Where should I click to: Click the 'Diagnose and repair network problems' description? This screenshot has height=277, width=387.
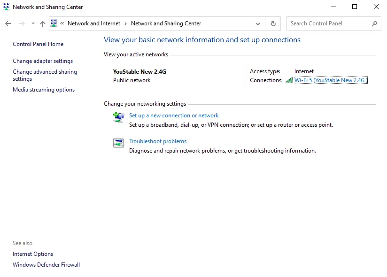(222, 151)
